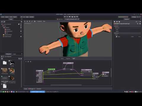Collapse the root scene node arrow
Image resolution: width=142 pixels, height=106 pixels.
tap(1, 24)
